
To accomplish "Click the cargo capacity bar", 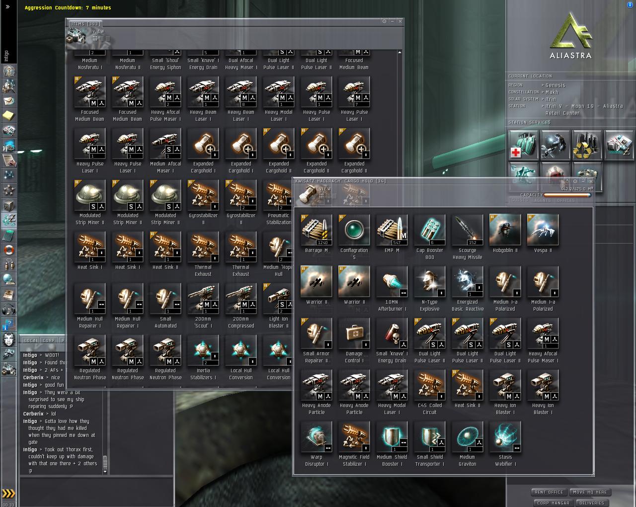I will coord(567,195).
